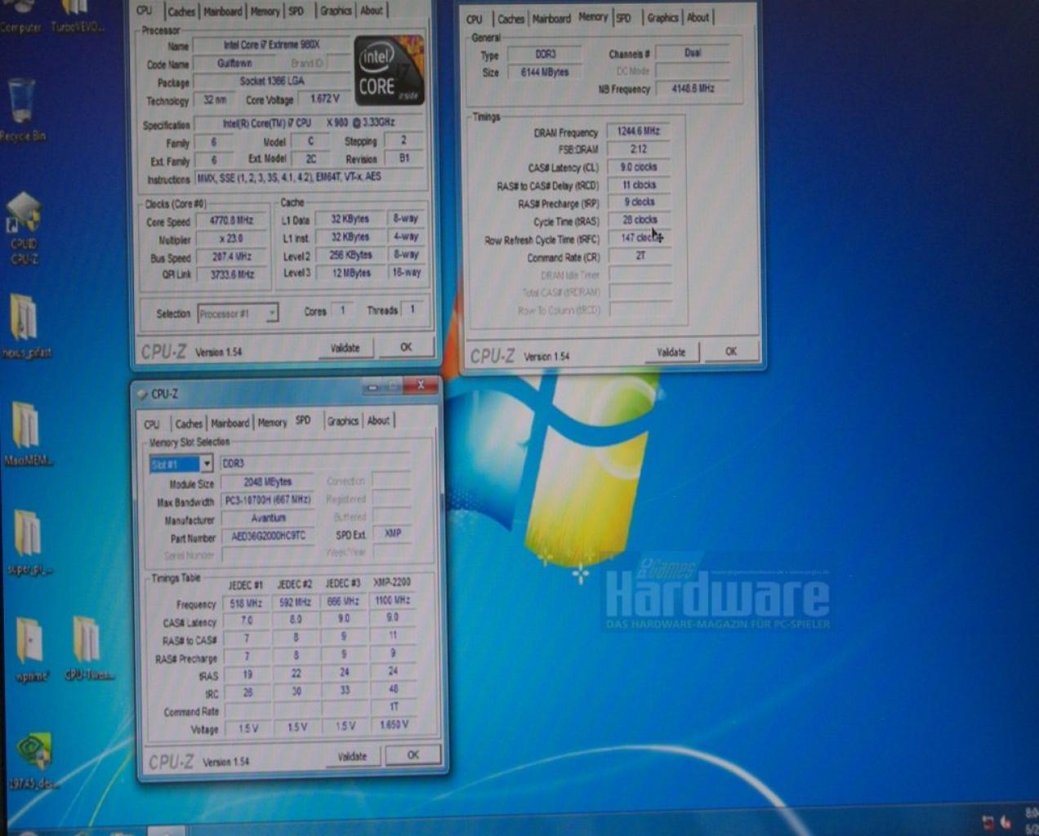Viewport: 1039px width, 836px height.
Task: Open the CPUID CPU-Z desktop shortcut
Action: click(x=24, y=228)
